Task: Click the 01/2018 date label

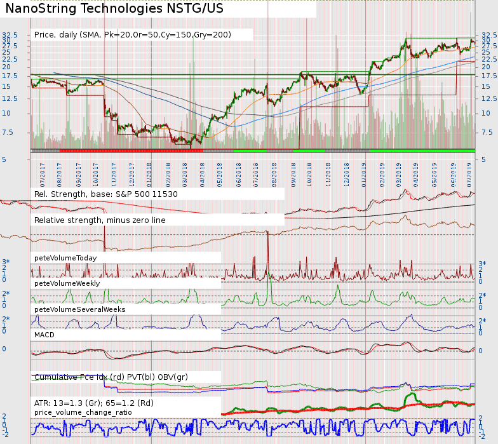Action: point(149,175)
